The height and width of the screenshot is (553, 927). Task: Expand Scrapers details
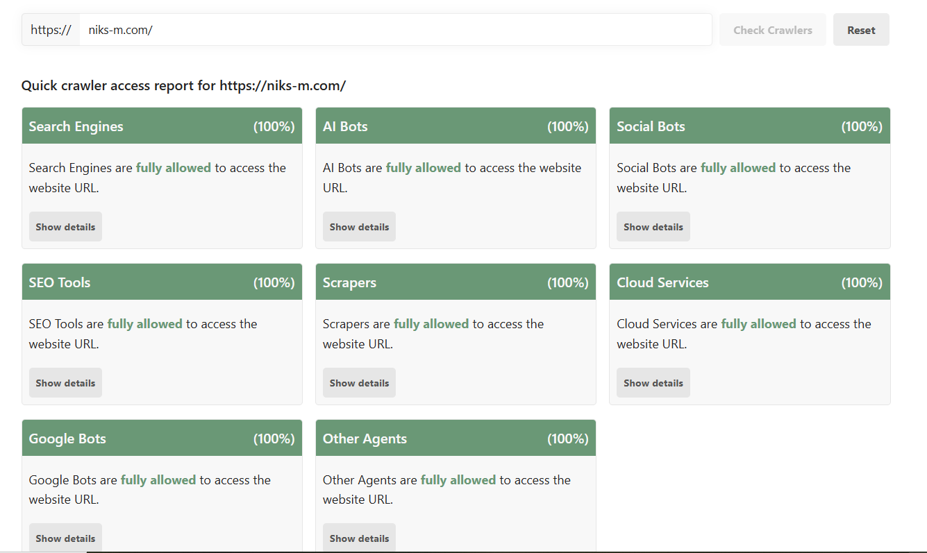(x=359, y=383)
